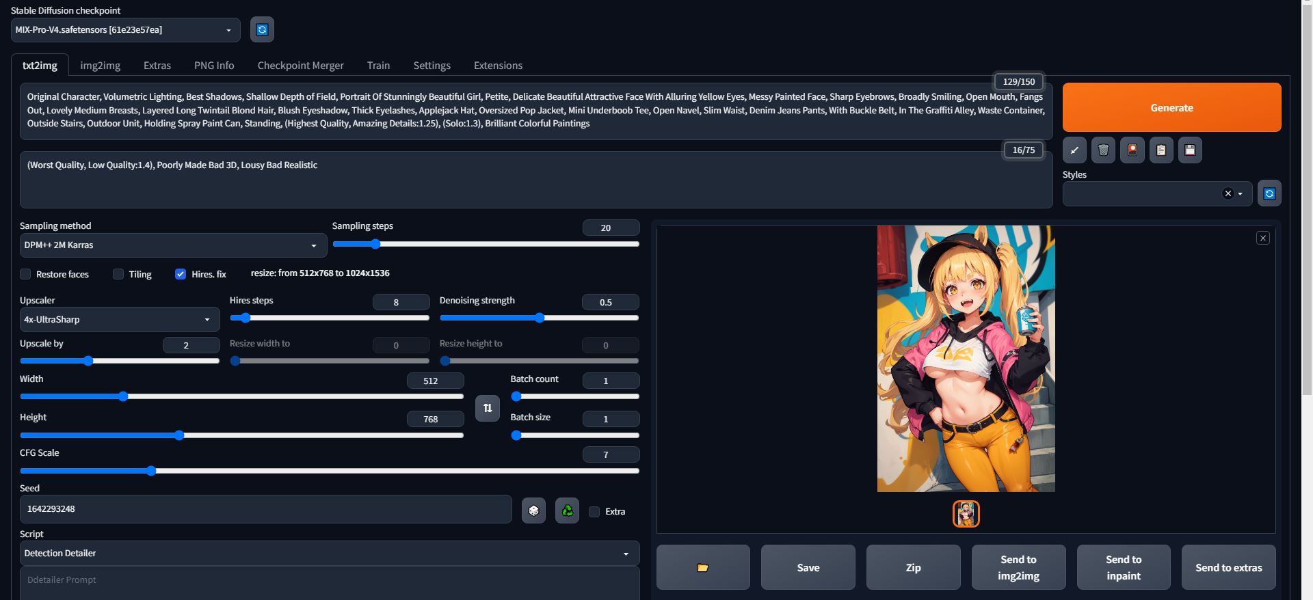This screenshot has width=1313, height=600.
Task: Open the Detection Detailer script dropdown
Action: [x=329, y=554]
